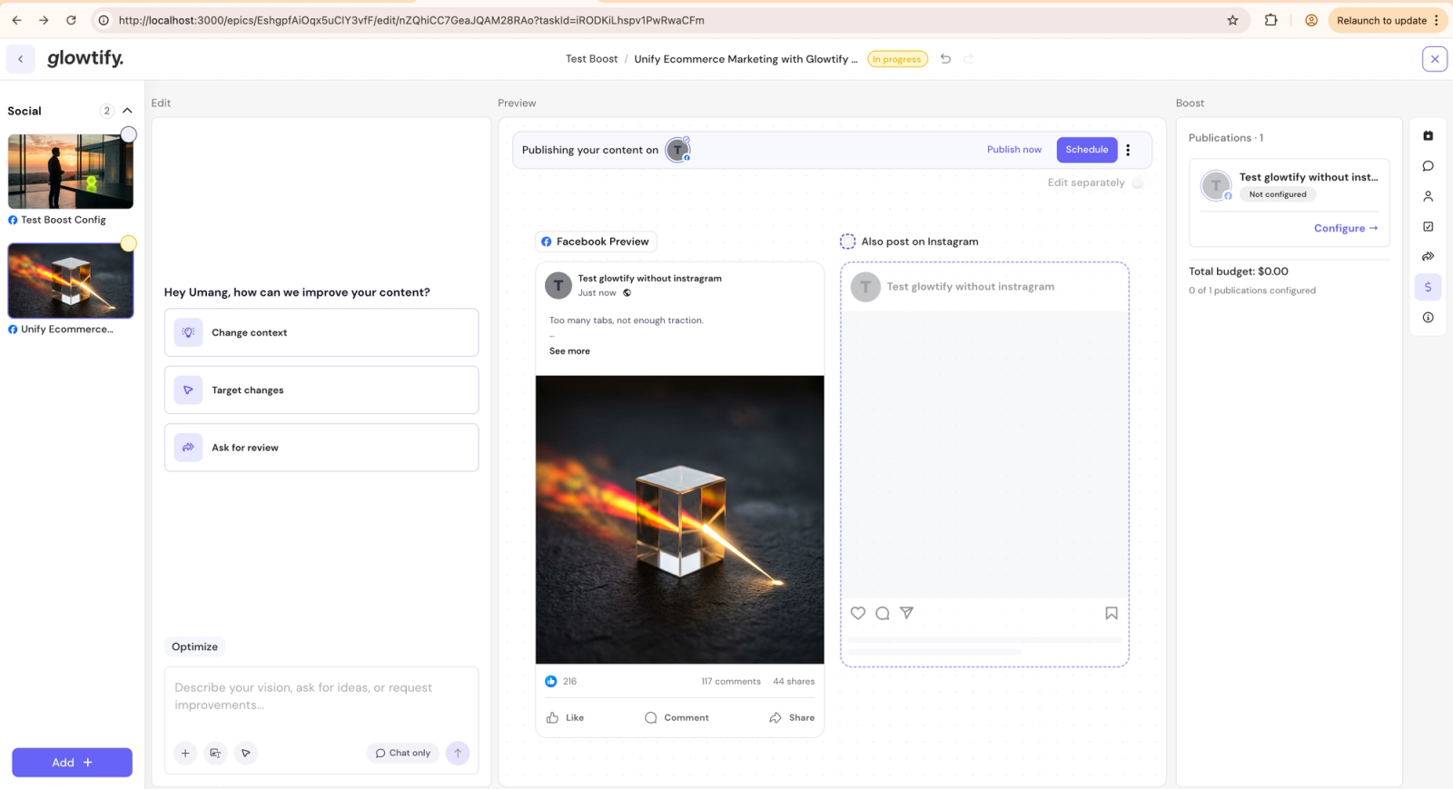This screenshot has width=1453, height=789.
Task: Toggle Also post on Instagram dashed circle
Action: tap(847, 242)
